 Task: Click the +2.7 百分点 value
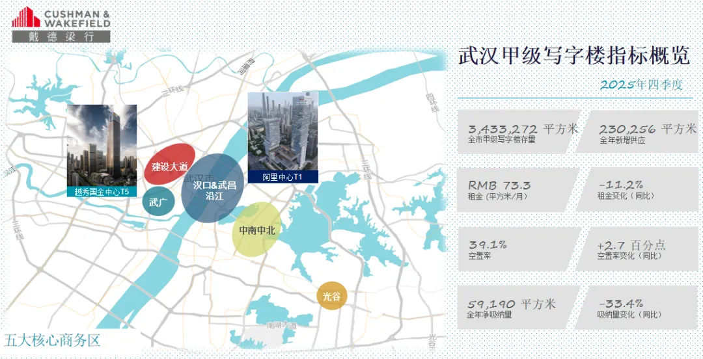(x=631, y=245)
